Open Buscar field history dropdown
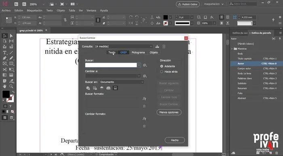This screenshot has width=283, height=156. click(139, 65)
